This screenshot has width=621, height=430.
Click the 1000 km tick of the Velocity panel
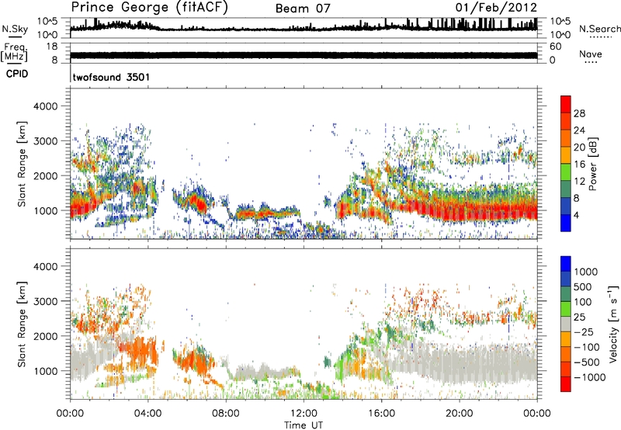[45, 371]
